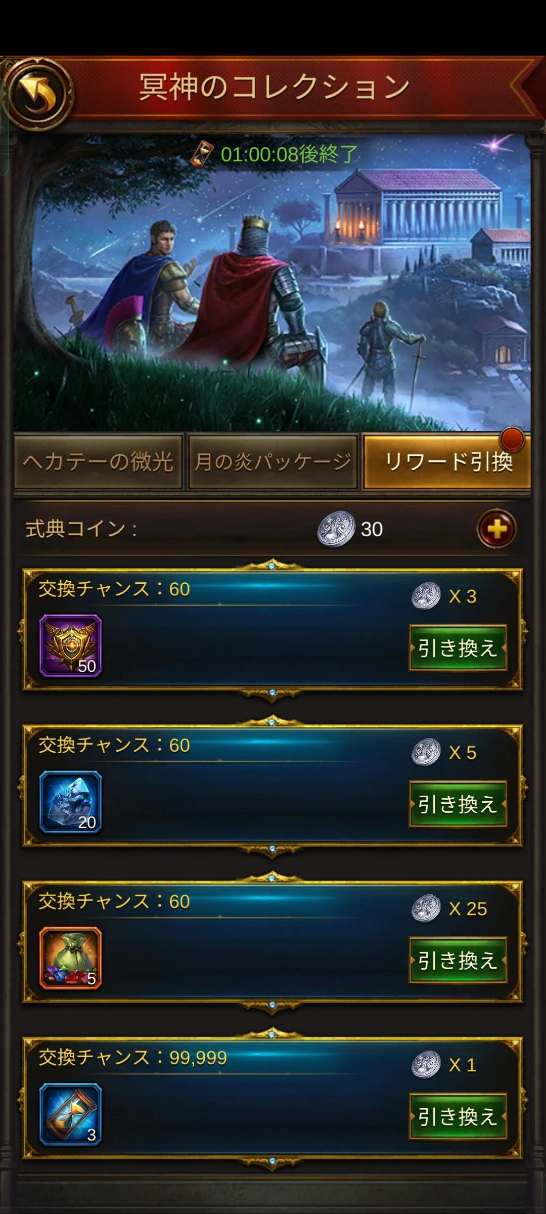This screenshot has height=1214, width=546.
Task: Tap the coin cost icon beside X 25
Action: (426, 908)
